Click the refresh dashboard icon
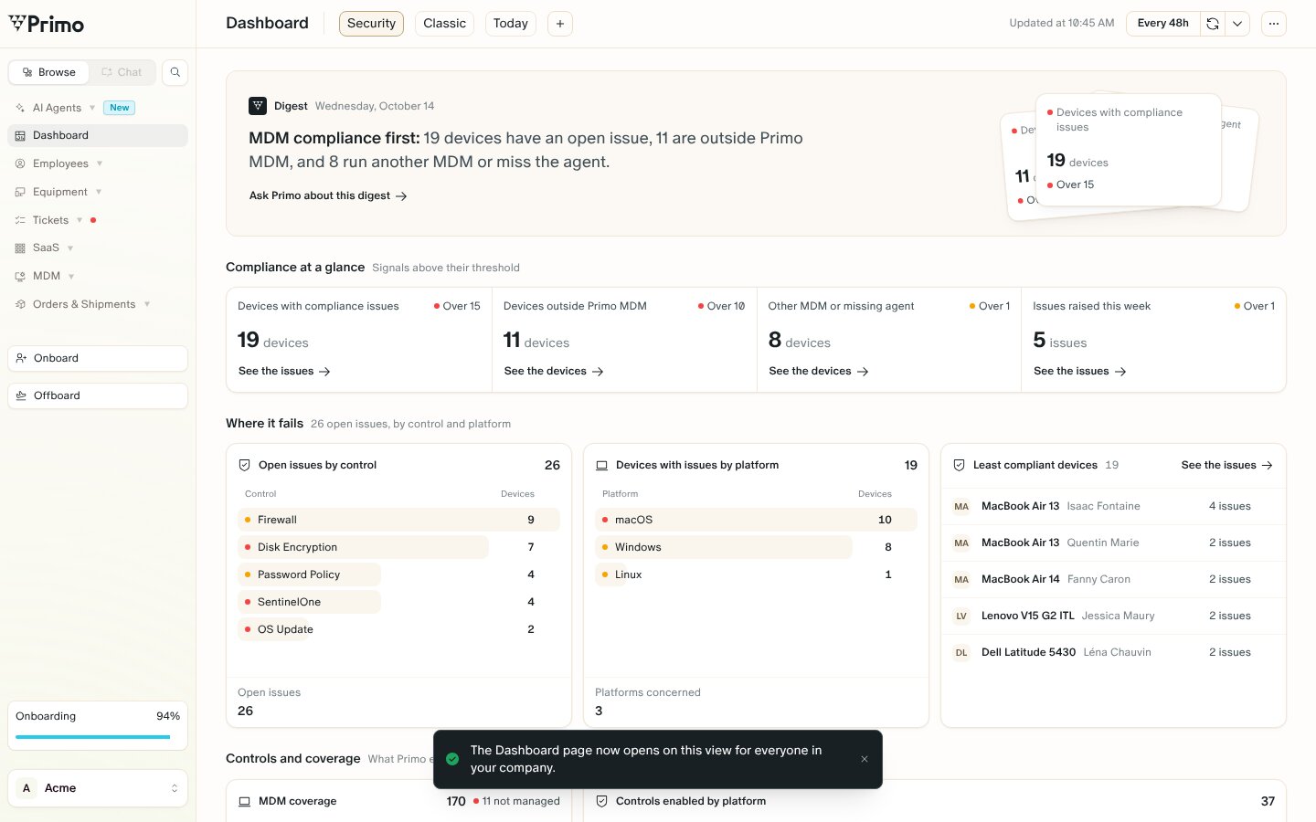 (x=1213, y=24)
